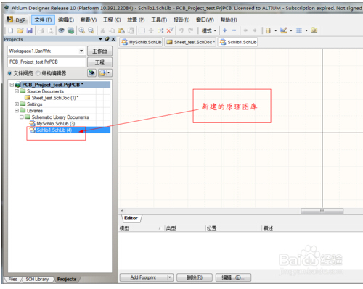Viewport: 363px width, 289px height.
Task: Click the 工作台 button
Action: (99, 51)
